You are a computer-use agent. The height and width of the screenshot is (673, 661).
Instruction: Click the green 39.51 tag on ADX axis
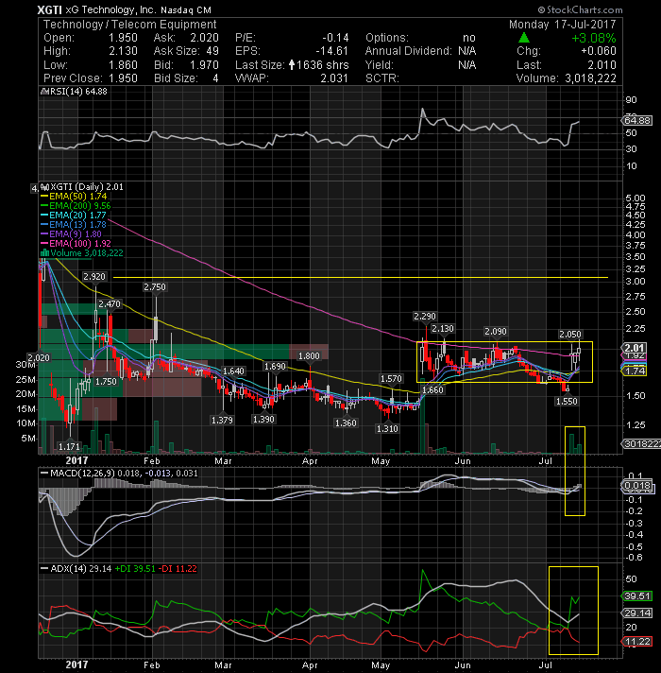coord(637,595)
